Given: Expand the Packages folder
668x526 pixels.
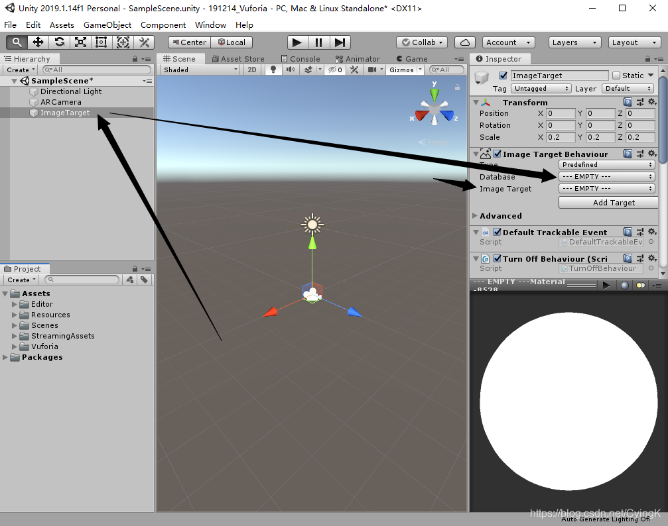Looking at the screenshot, I should 5,357.
